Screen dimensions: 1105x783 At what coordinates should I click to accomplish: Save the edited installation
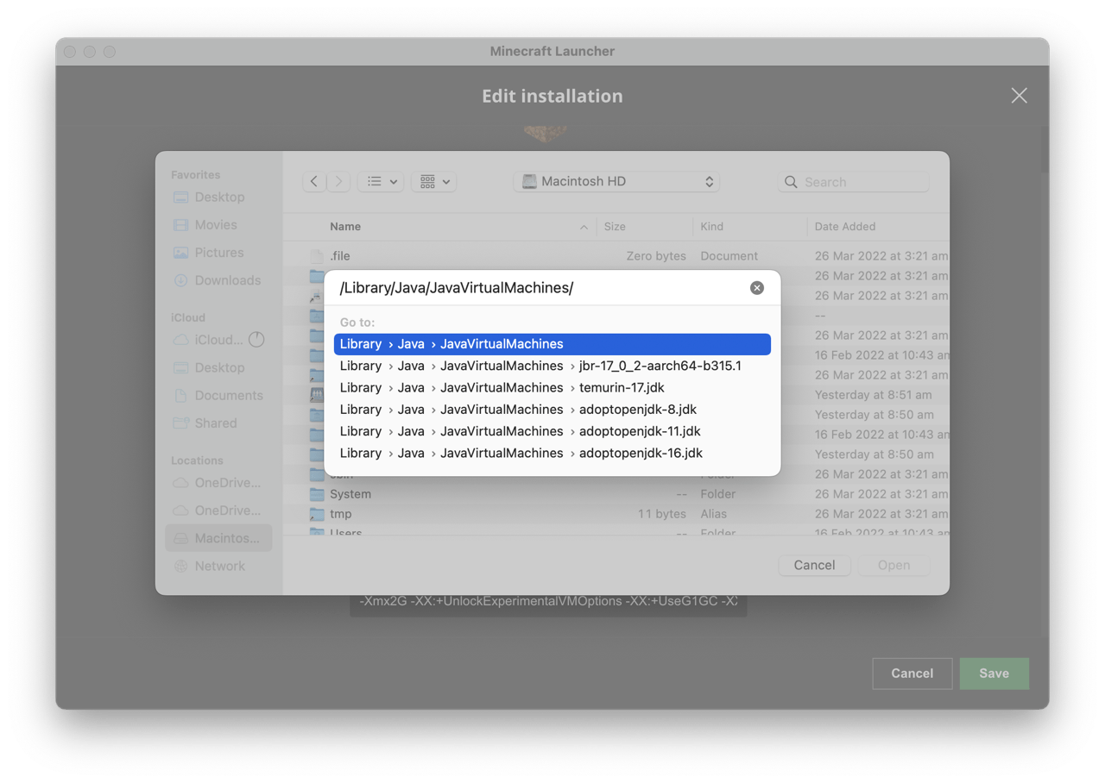coord(994,673)
